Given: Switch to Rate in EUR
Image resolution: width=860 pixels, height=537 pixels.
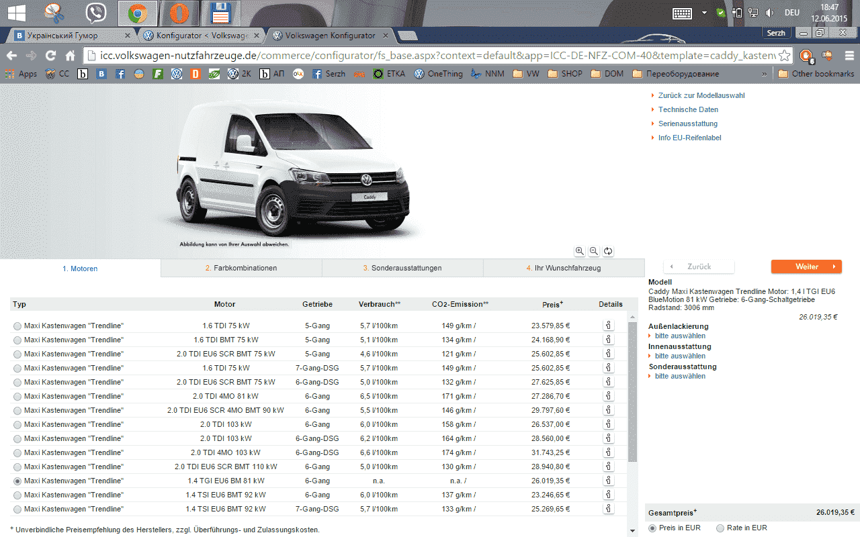Looking at the screenshot, I should [x=720, y=528].
